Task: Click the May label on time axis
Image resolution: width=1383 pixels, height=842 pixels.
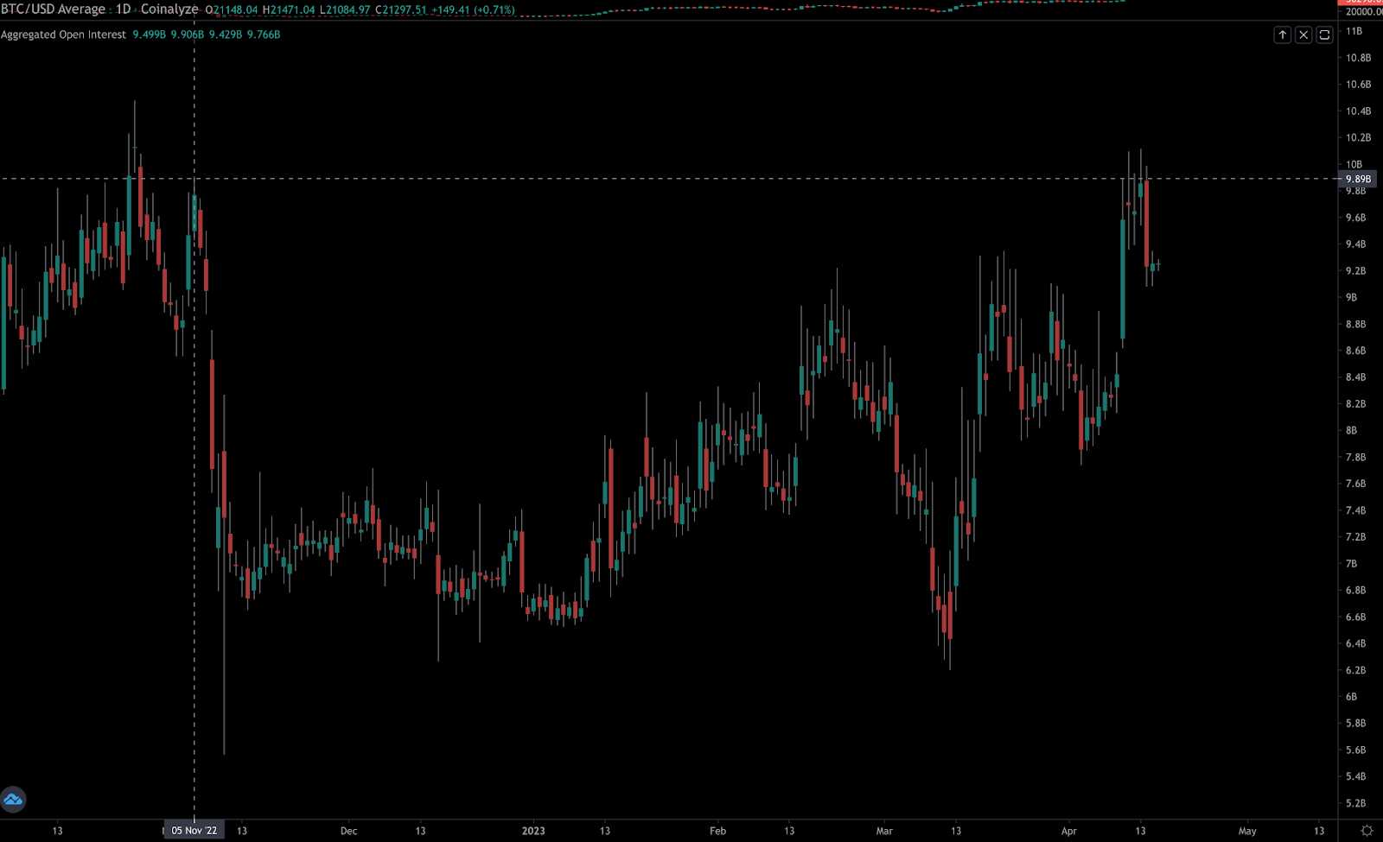Action: tap(1247, 831)
